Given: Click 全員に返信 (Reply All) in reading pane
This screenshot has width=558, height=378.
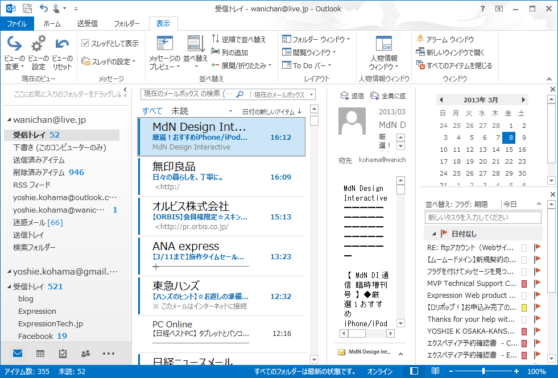Looking at the screenshot, I should click(x=388, y=95).
